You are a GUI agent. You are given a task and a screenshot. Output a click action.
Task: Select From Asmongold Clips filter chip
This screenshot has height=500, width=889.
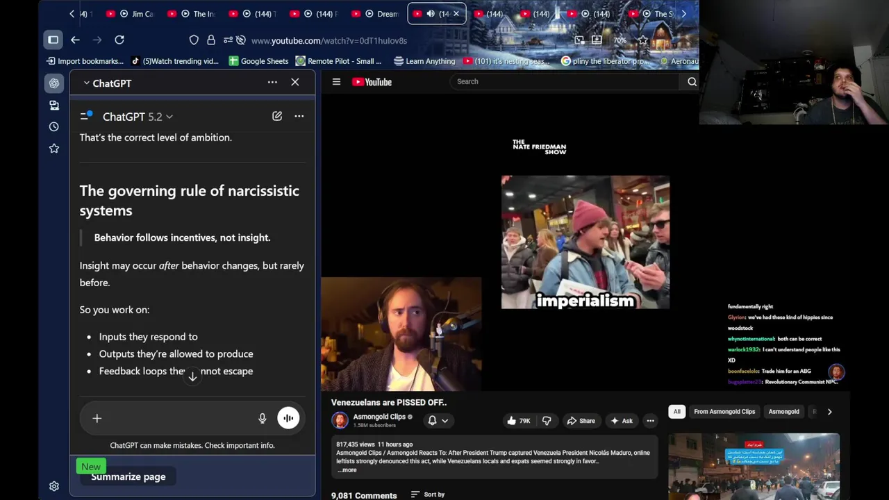pos(724,411)
